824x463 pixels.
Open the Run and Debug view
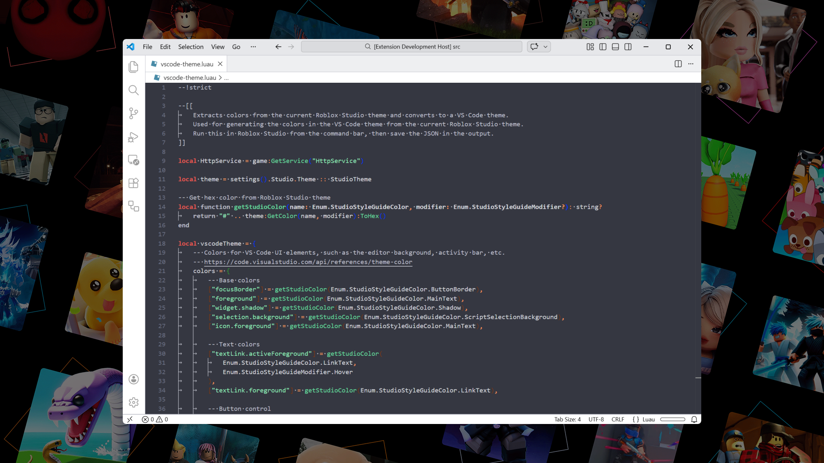(133, 137)
